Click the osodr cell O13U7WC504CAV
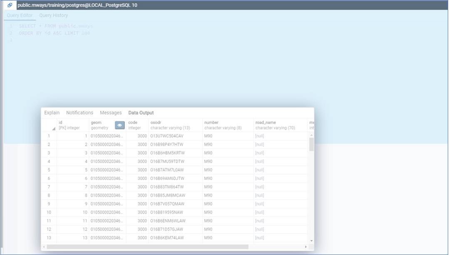The height and width of the screenshot is (255, 449). click(175, 136)
